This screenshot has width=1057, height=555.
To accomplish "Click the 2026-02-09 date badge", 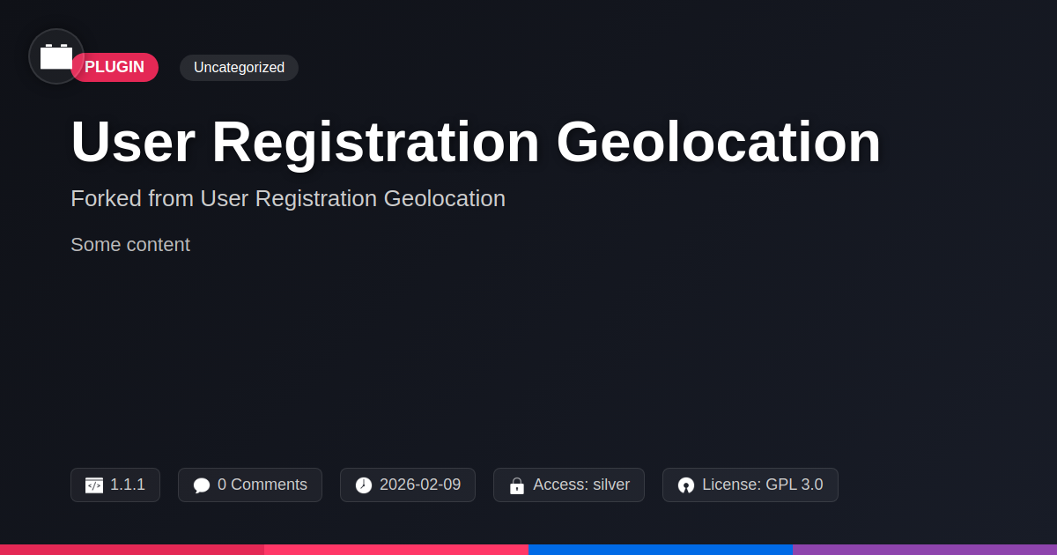I will (x=420, y=485).
